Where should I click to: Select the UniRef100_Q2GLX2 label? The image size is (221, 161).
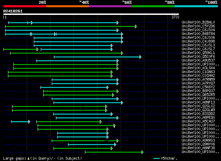198,106
